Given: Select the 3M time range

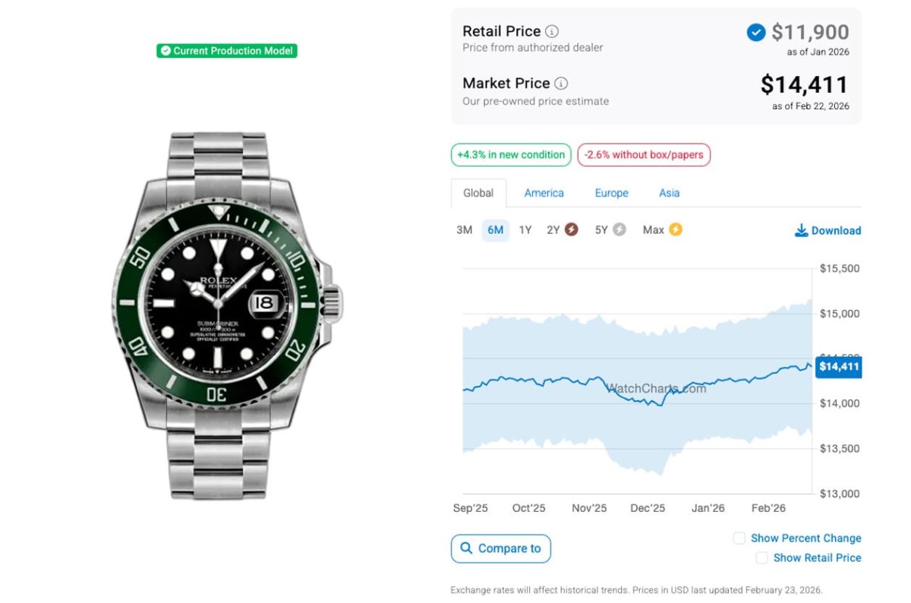Looking at the screenshot, I should [465, 230].
